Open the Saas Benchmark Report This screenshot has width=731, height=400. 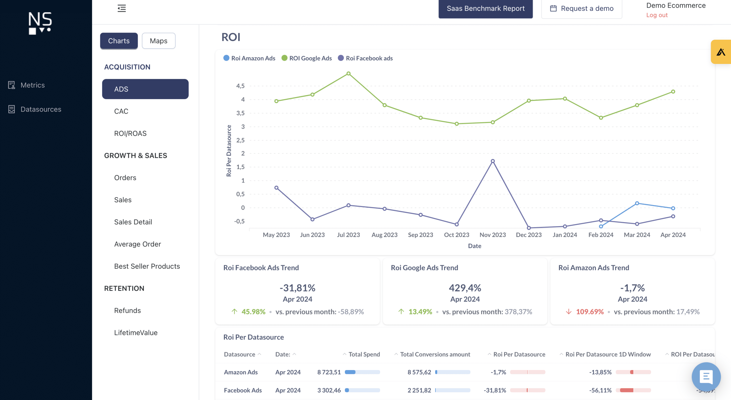(485, 8)
